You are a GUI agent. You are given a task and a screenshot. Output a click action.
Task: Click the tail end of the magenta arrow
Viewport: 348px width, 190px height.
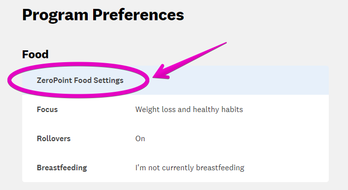pos(224,43)
